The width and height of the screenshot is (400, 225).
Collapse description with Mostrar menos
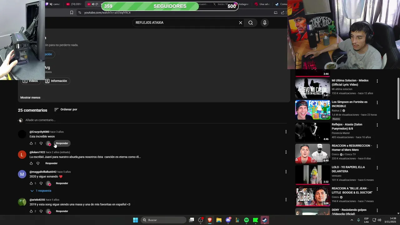[x=30, y=97]
